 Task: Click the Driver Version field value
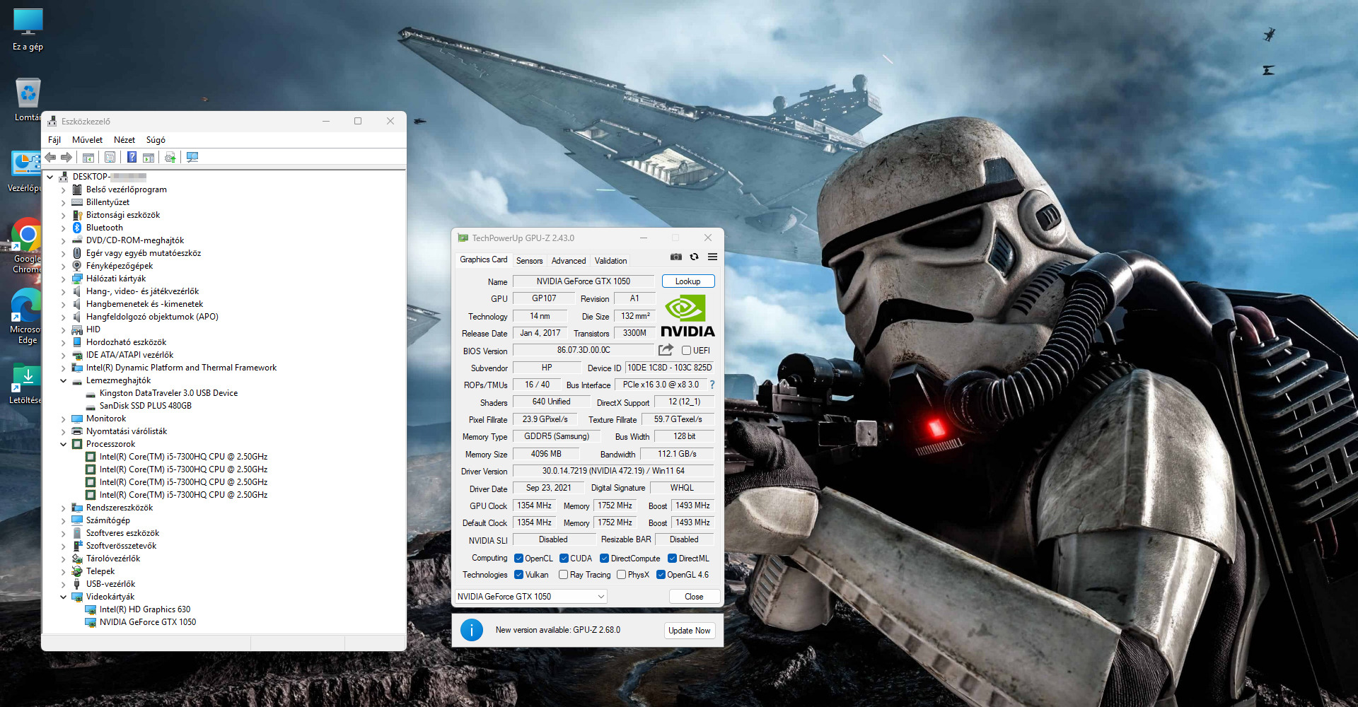coord(613,471)
